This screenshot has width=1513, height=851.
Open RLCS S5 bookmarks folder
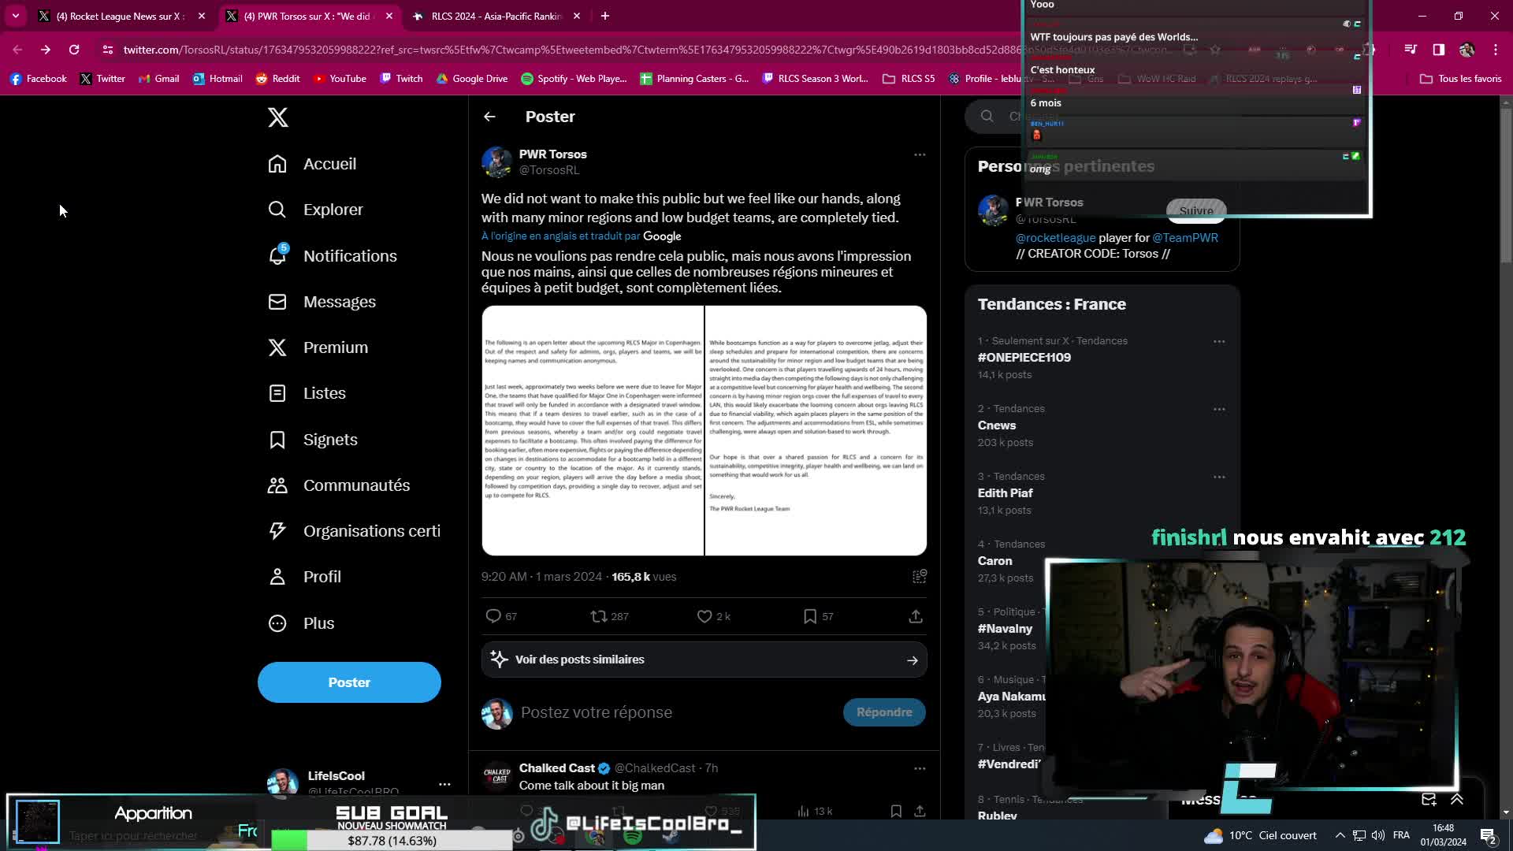909,79
